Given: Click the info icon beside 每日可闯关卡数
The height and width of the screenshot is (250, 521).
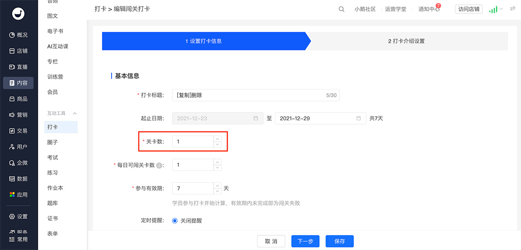Looking at the screenshot, I should click(x=159, y=165).
